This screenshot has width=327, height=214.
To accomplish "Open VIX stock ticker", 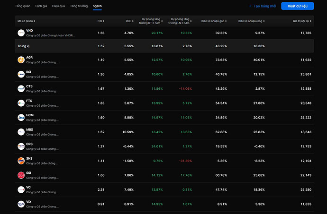I will click(29, 202).
